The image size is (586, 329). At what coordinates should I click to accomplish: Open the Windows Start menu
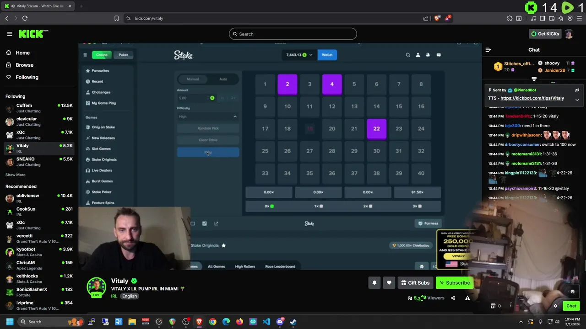click(x=10, y=322)
